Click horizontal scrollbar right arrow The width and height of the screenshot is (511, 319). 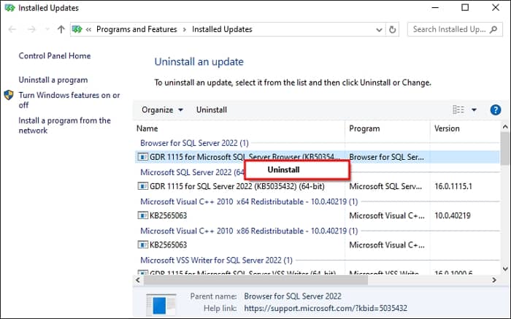494,280
